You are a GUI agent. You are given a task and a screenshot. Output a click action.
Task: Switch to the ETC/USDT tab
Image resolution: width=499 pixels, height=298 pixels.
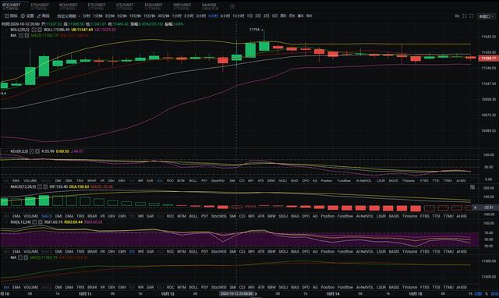(x=97, y=6)
